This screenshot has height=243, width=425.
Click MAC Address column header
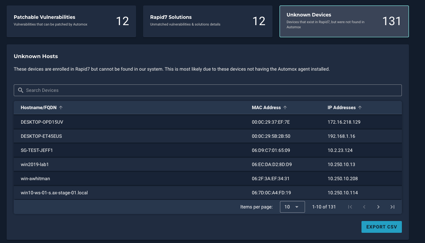[x=266, y=108]
